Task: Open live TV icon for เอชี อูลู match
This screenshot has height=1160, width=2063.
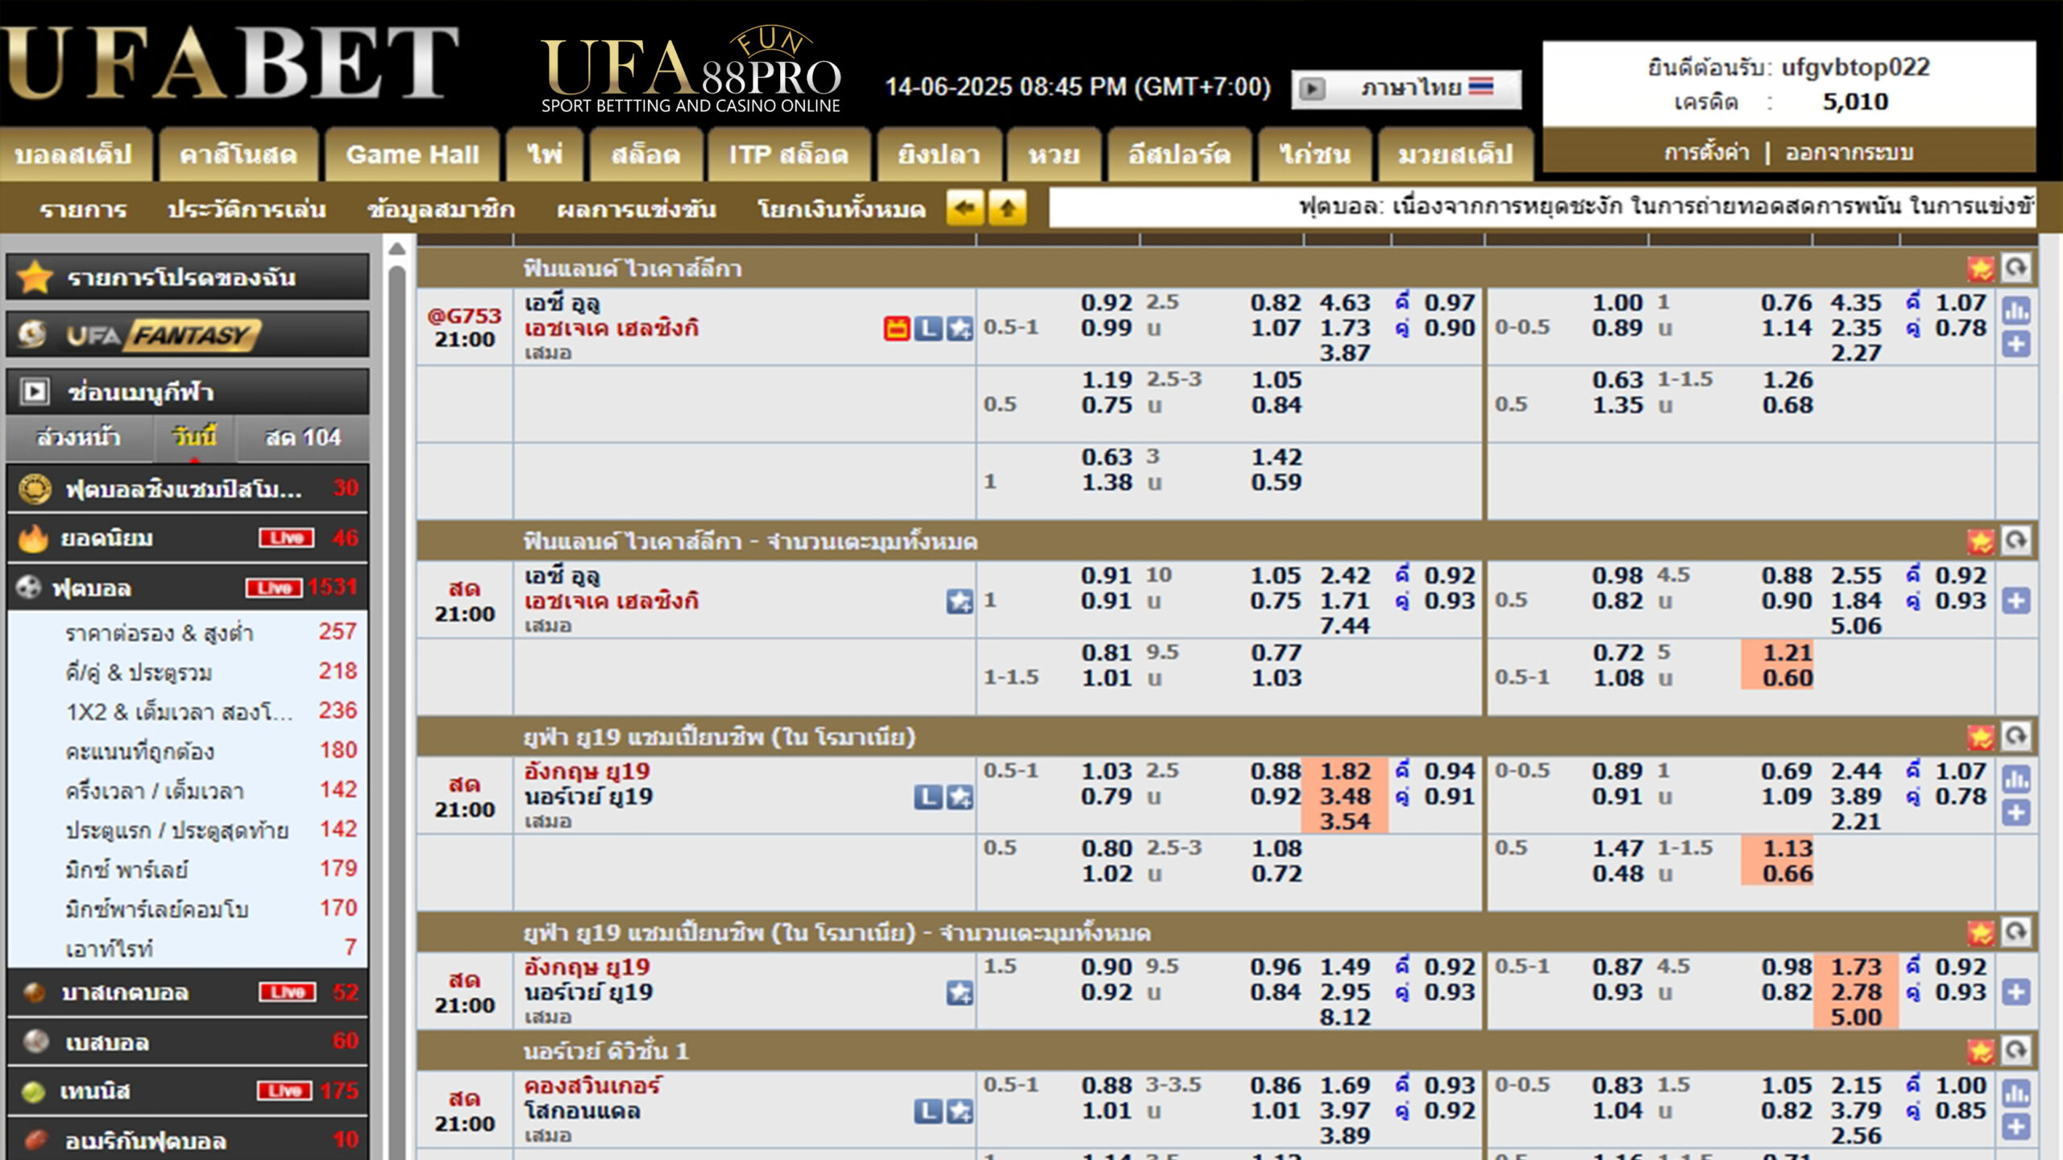Action: click(896, 328)
